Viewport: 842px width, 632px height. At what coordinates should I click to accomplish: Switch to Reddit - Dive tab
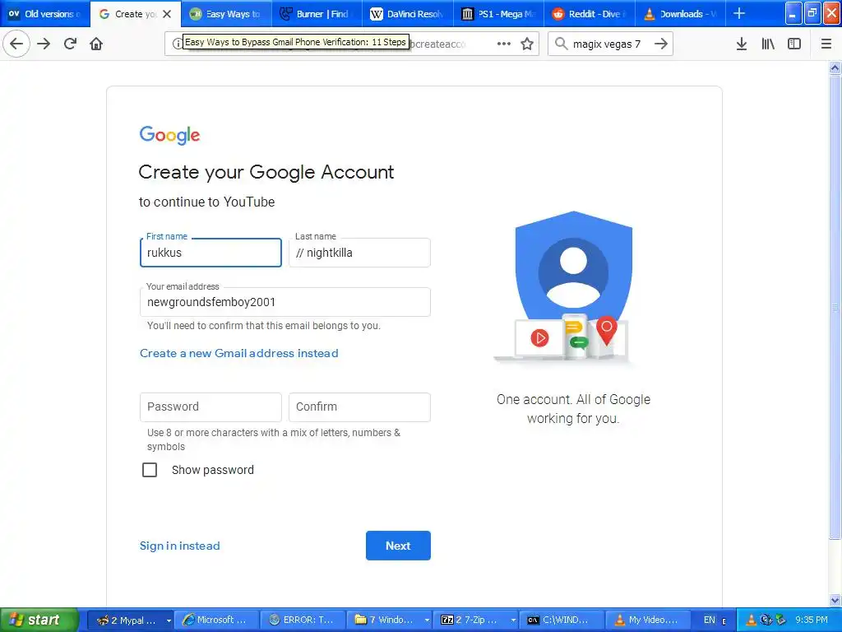click(590, 14)
